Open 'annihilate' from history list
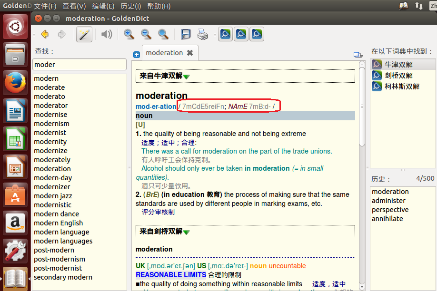 [387, 219]
